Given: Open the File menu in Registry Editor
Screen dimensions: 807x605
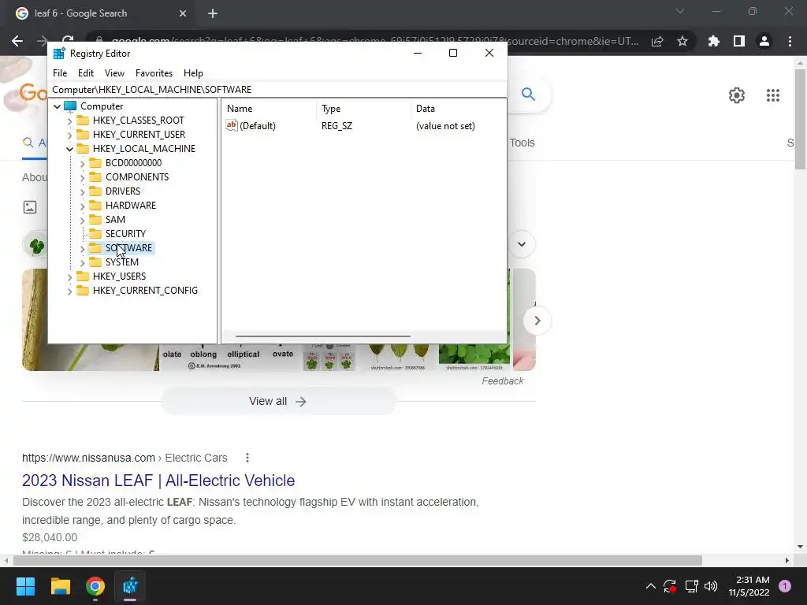Looking at the screenshot, I should point(60,73).
